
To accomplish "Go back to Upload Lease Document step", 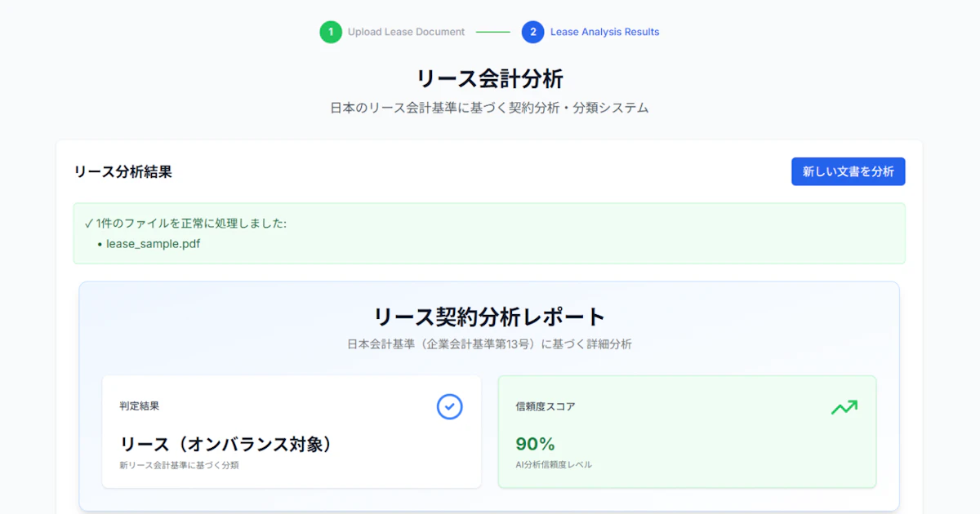I will tap(406, 32).
